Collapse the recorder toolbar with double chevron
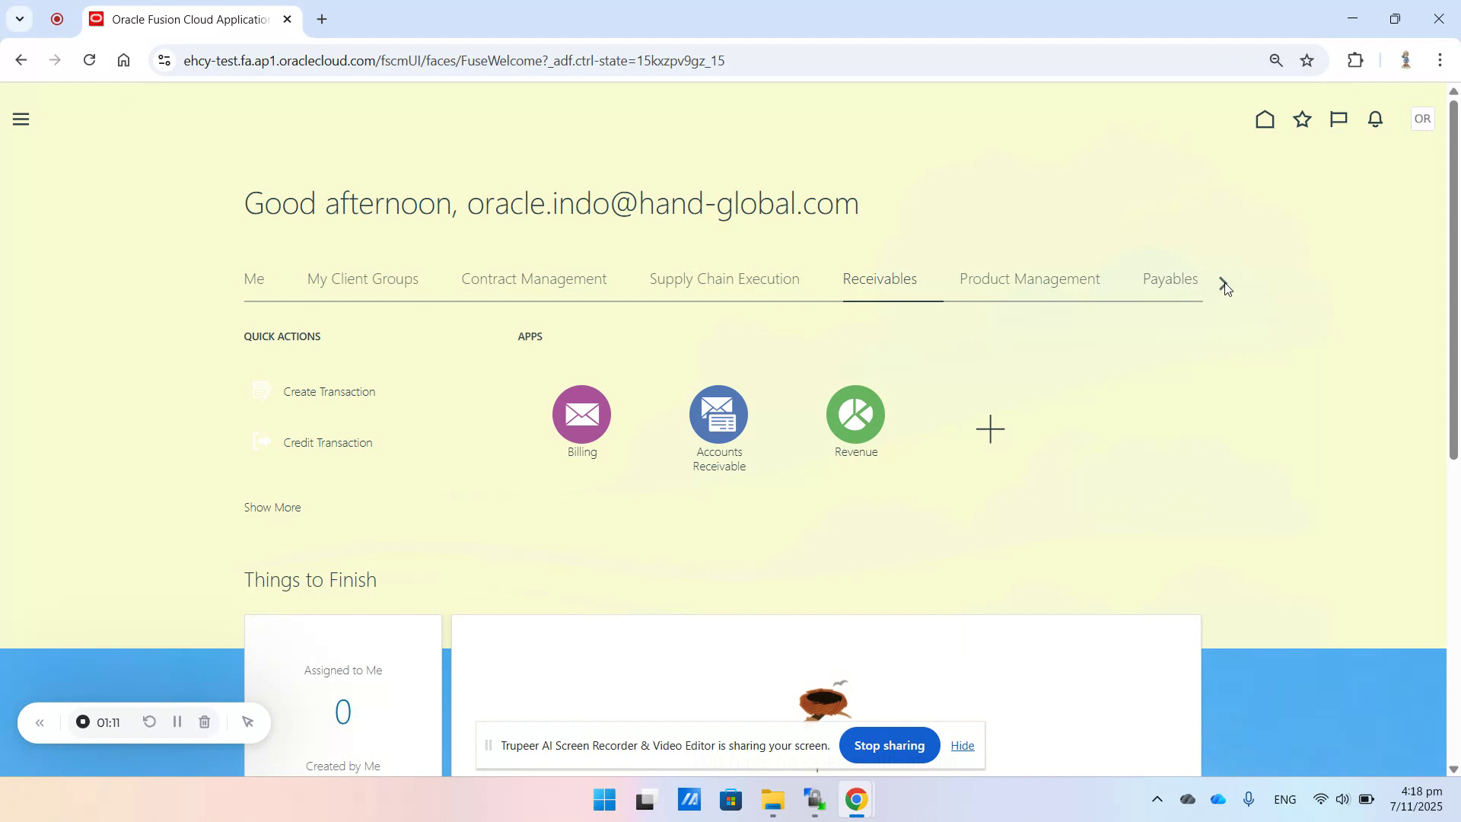Screen dimensions: 1461x822 (x=40, y=722)
